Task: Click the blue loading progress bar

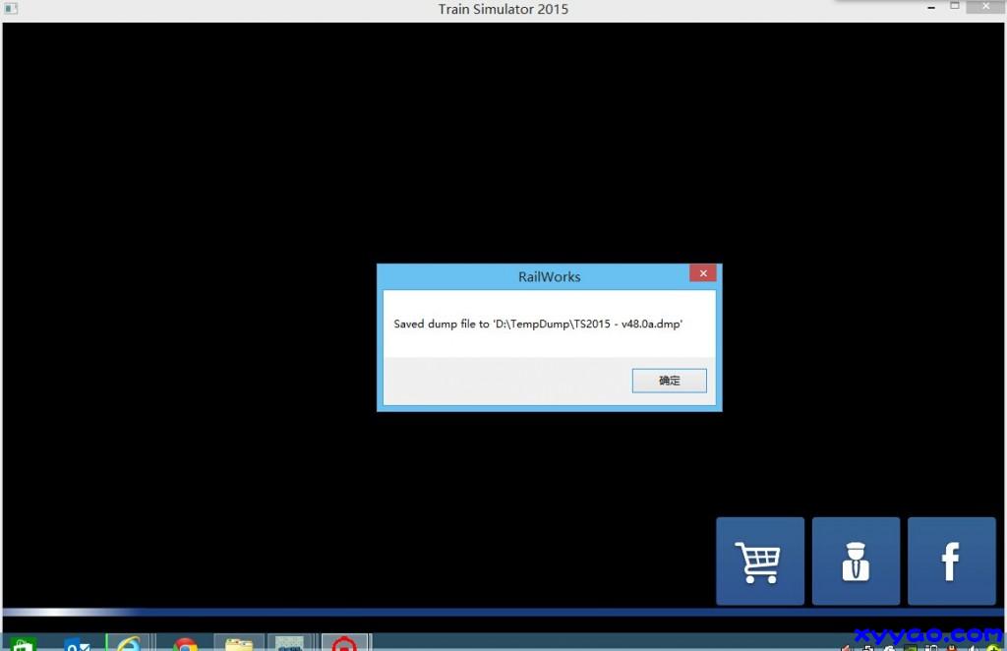Action: [x=502, y=613]
